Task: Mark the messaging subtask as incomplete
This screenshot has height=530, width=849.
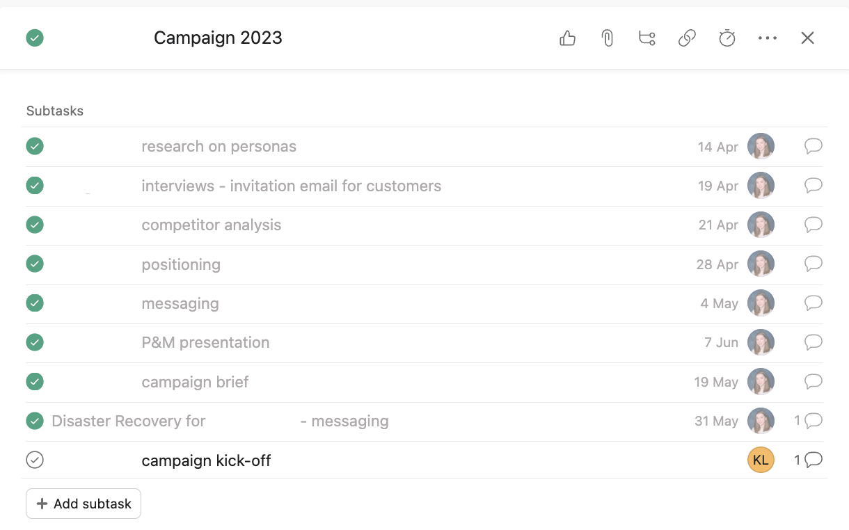Action: pos(35,303)
